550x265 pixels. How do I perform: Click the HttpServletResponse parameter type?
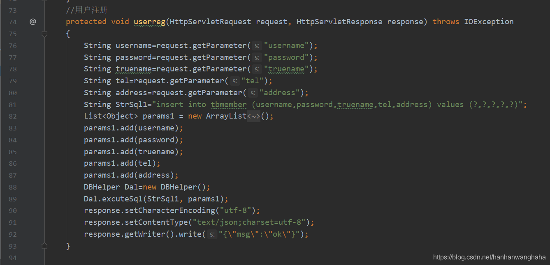click(339, 22)
